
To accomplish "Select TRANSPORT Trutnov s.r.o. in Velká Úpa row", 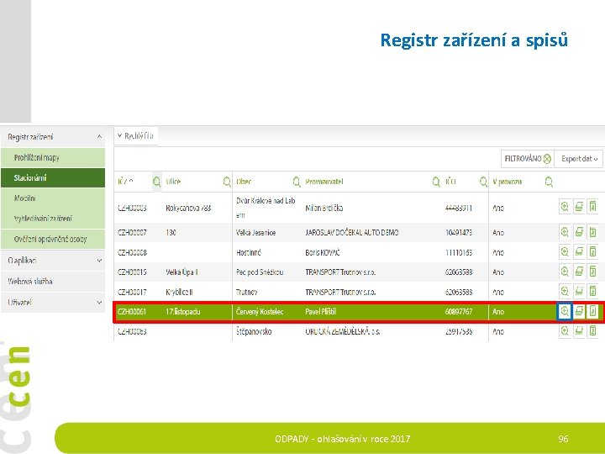I will click(340, 272).
